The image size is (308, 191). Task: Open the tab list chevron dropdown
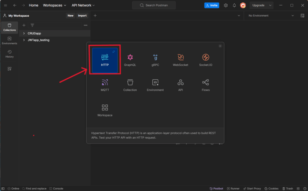(238, 16)
